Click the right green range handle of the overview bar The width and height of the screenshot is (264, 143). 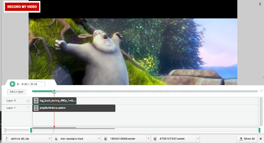[x=259, y=130]
